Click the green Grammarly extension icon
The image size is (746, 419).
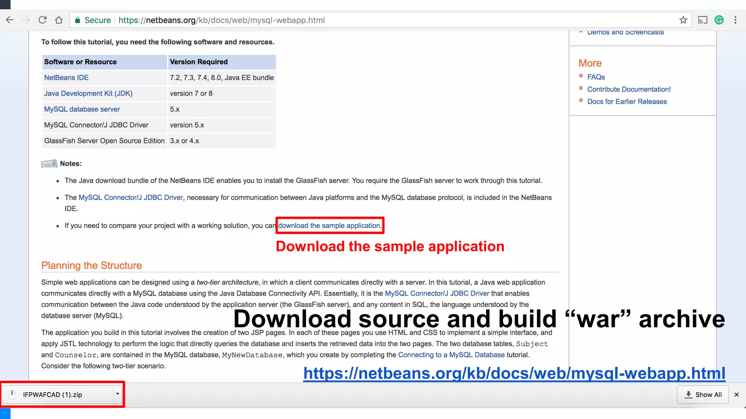pos(719,20)
